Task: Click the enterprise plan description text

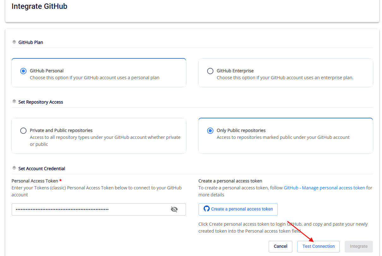Action: (x=285, y=78)
